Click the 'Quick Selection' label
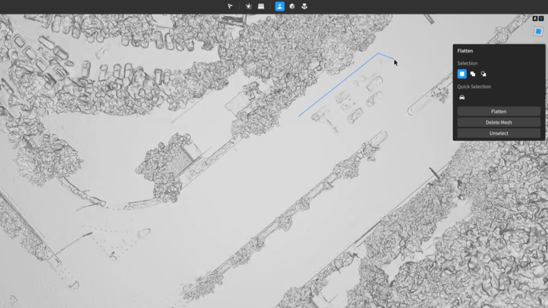The width and height of the screenshot is (548, 308). coord(474,86)
